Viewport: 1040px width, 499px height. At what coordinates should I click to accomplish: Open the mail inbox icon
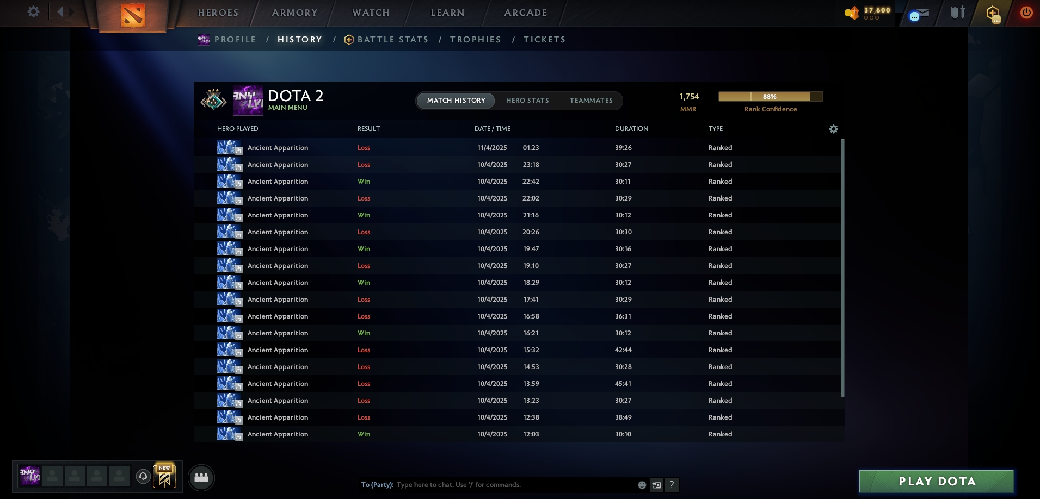tap(919, 13)
